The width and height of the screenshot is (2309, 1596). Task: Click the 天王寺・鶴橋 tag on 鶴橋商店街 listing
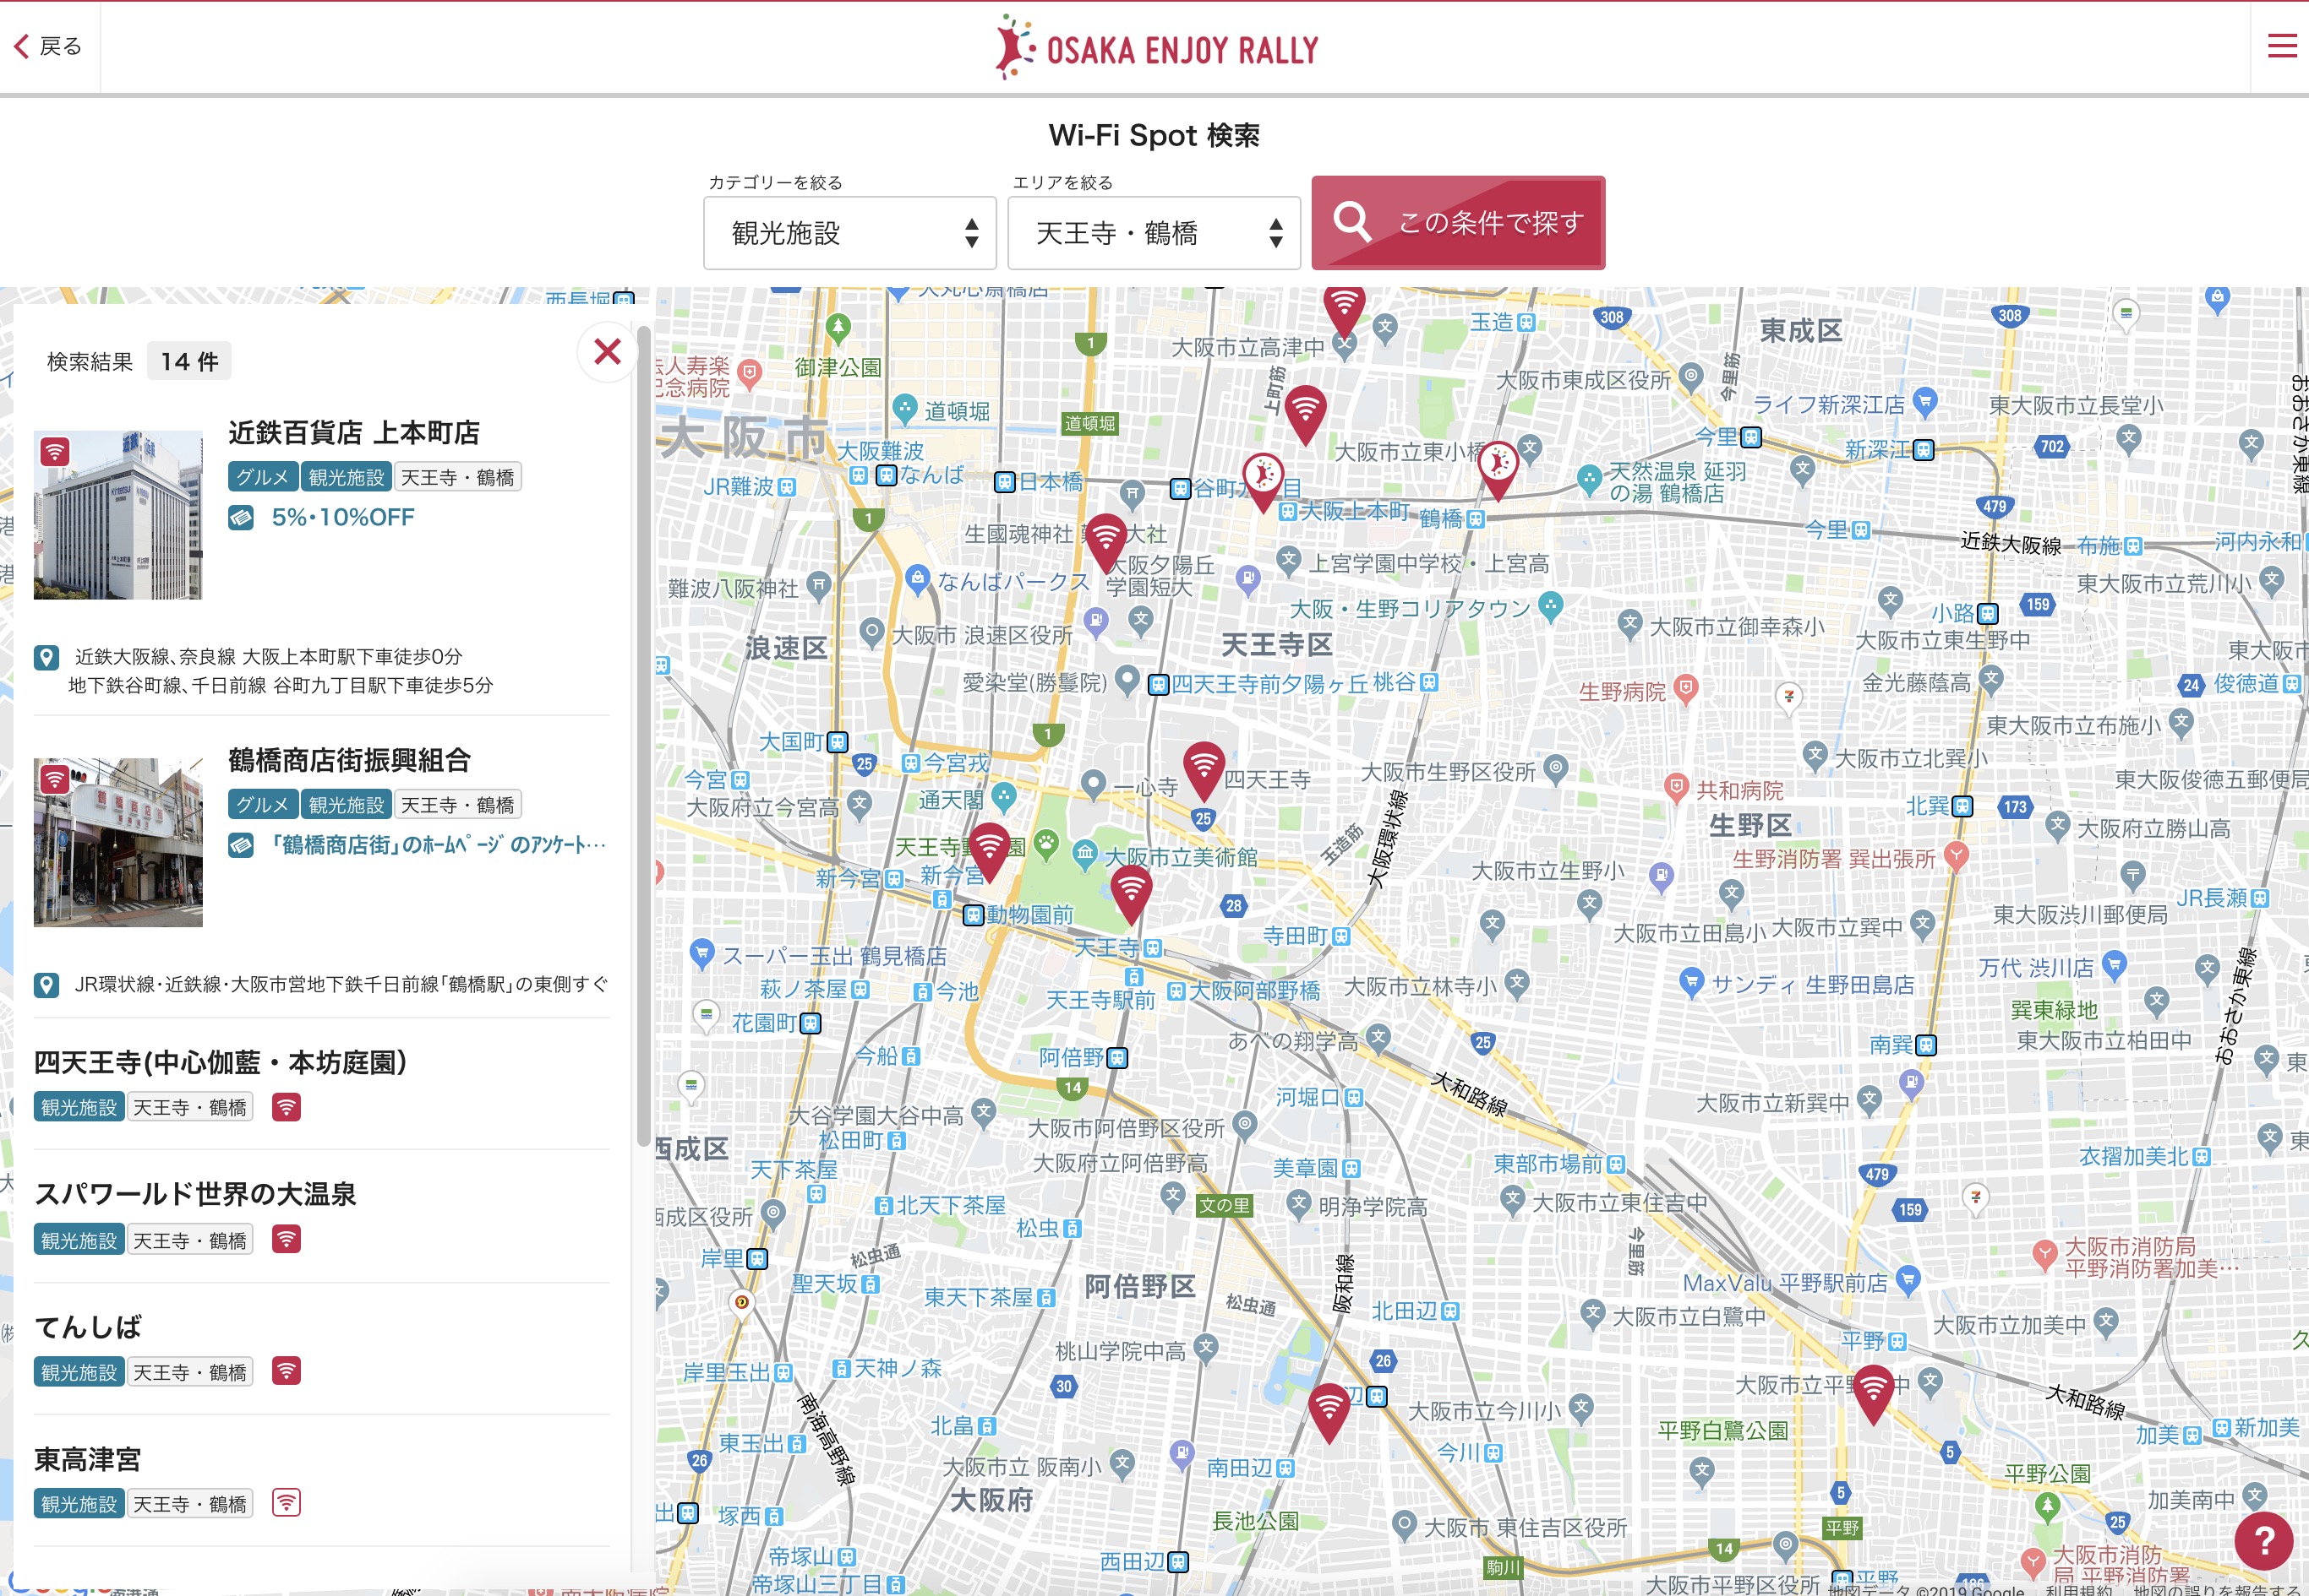(x=457, y=805)
